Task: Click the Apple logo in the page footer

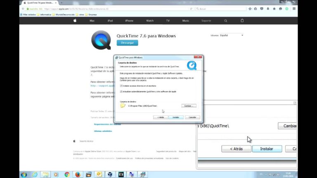Action: (74, 141)
